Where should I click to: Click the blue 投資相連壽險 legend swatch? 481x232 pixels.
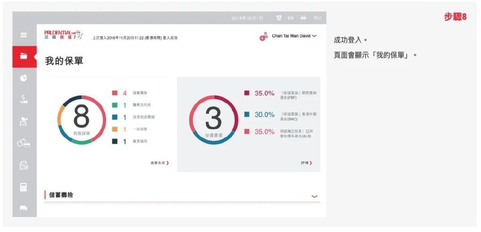[115, 117]
